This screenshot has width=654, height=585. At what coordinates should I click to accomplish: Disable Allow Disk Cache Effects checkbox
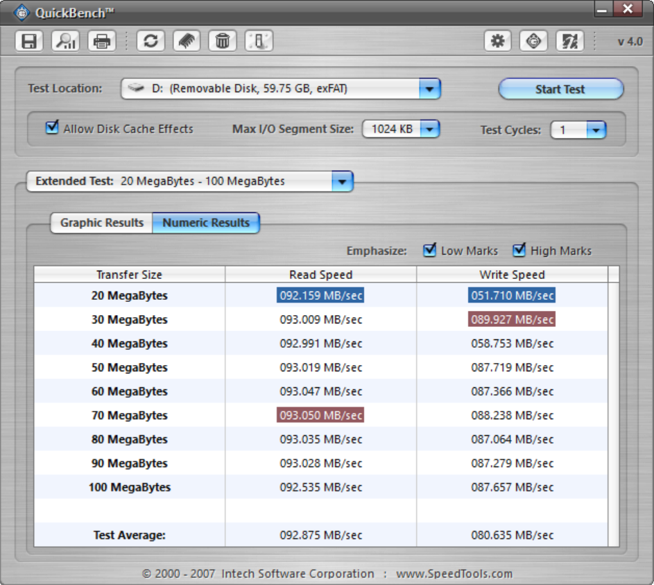click(x=52, y=128)
